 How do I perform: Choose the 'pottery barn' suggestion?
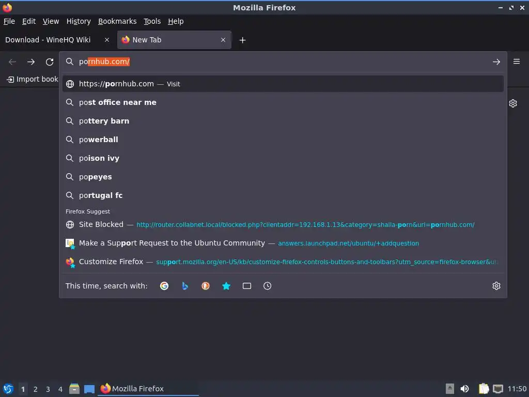coord(283,121)
